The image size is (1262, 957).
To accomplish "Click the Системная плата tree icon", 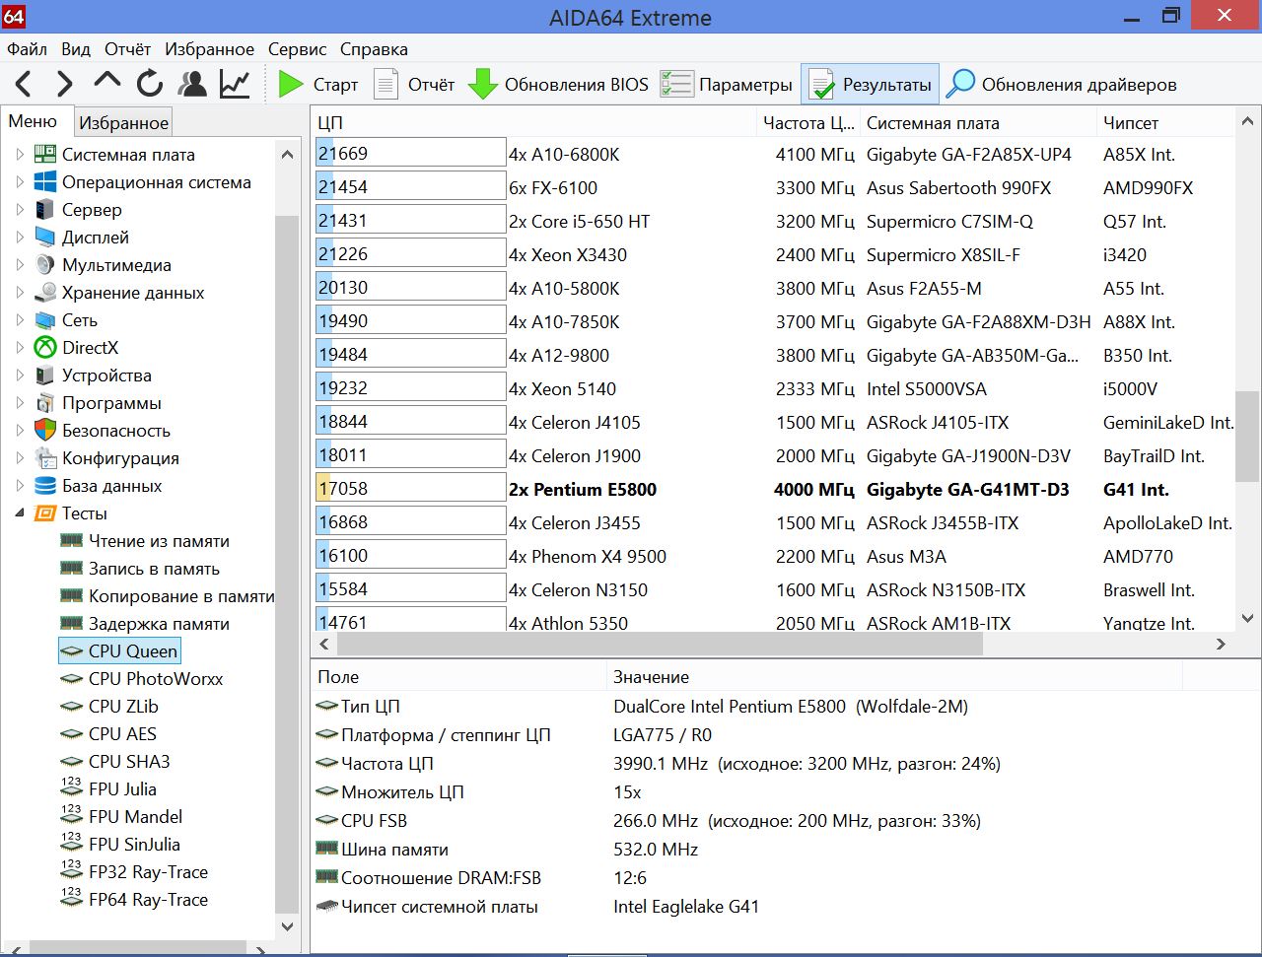I will (x=45, y=155).
